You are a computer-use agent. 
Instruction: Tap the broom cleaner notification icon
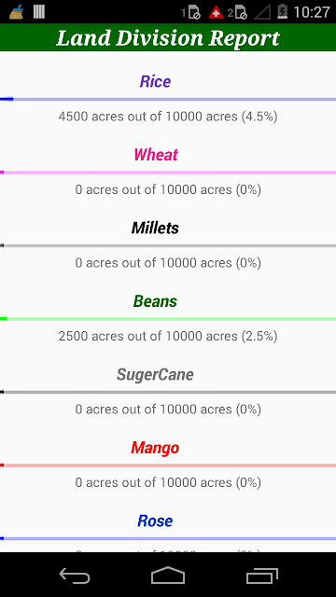17,12
